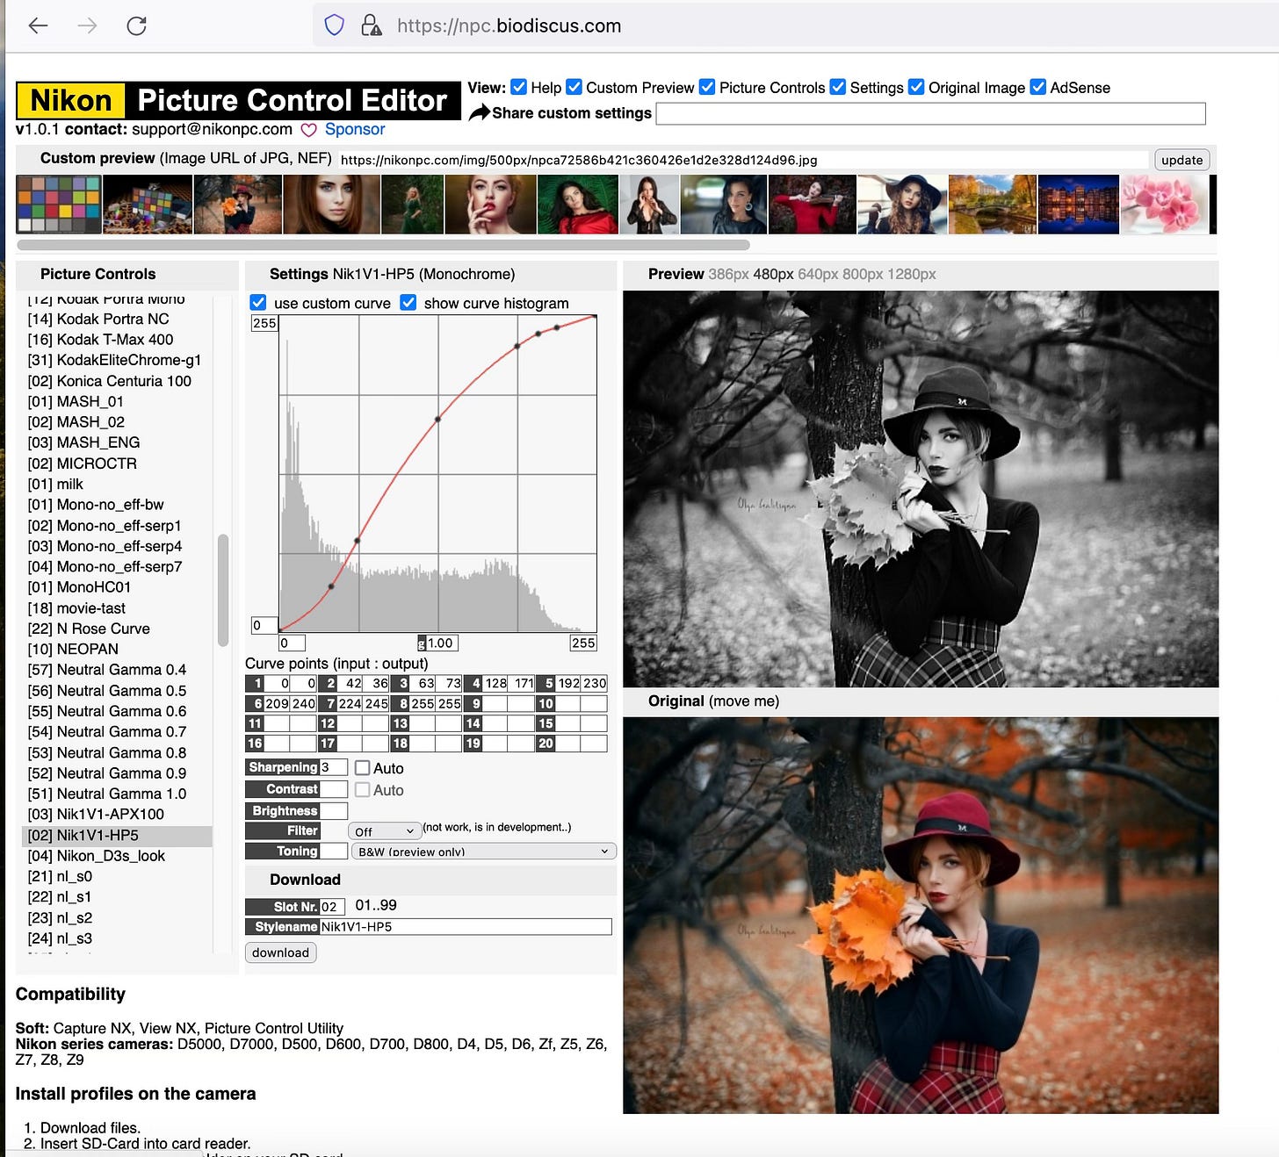Viewport: 1279px width, 1157px height.
Task: Toggle the Help view checkbox
Action: [518, 87]
